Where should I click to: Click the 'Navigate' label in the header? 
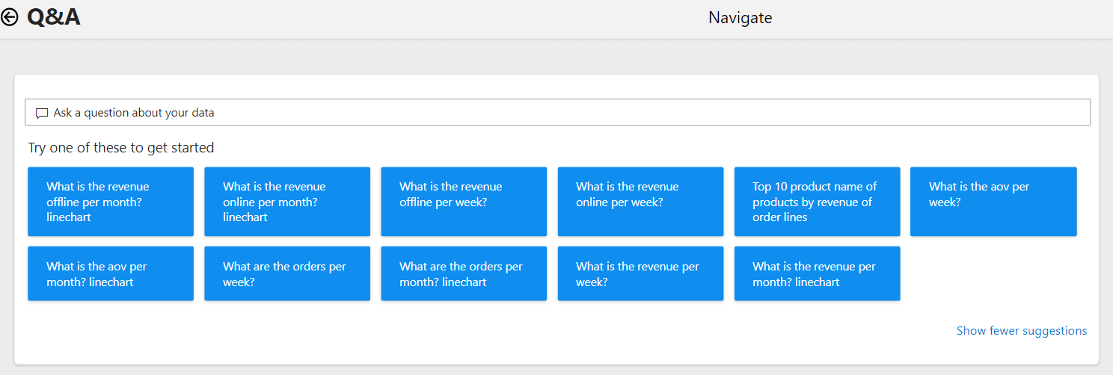(x=741, y=17)
